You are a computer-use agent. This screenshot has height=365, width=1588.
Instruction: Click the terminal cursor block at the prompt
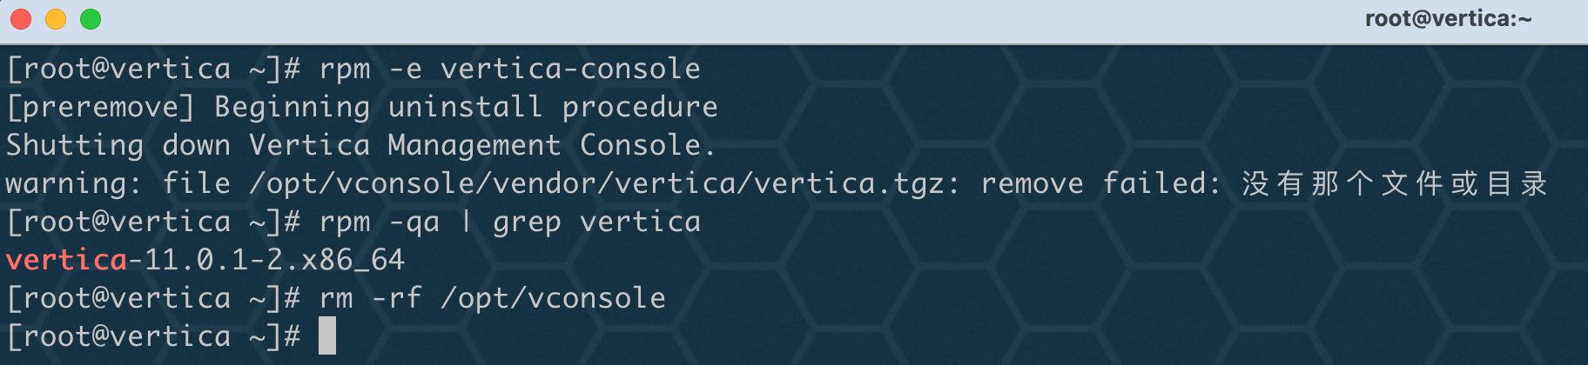[327, 335]
